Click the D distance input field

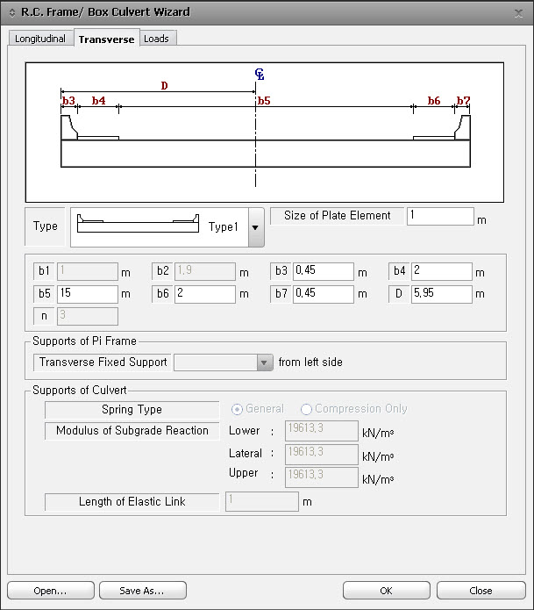[x=441, y=294]
